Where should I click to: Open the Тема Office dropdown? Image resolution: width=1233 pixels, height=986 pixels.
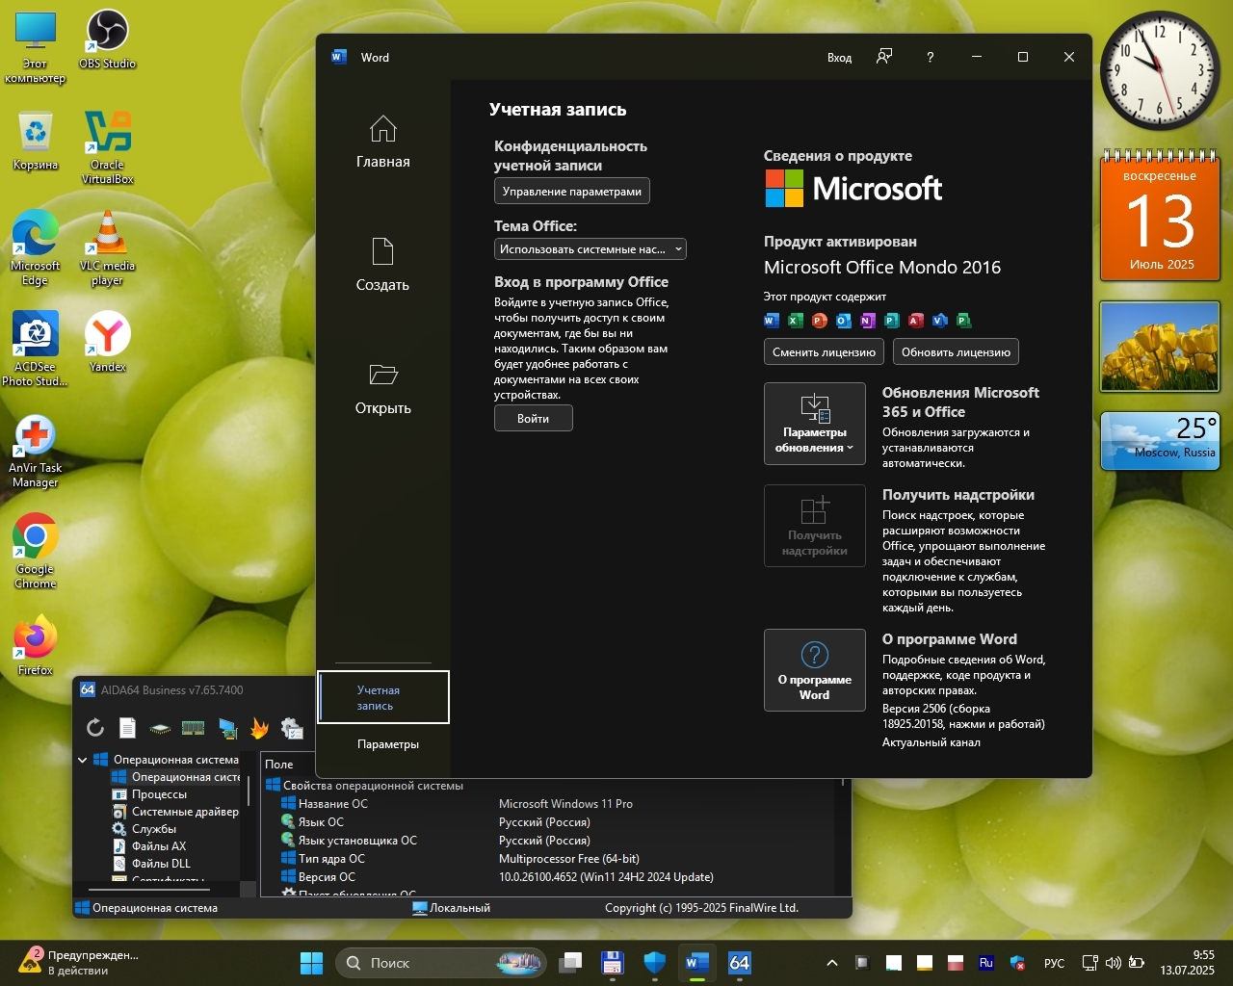click(x=590, y=249)
